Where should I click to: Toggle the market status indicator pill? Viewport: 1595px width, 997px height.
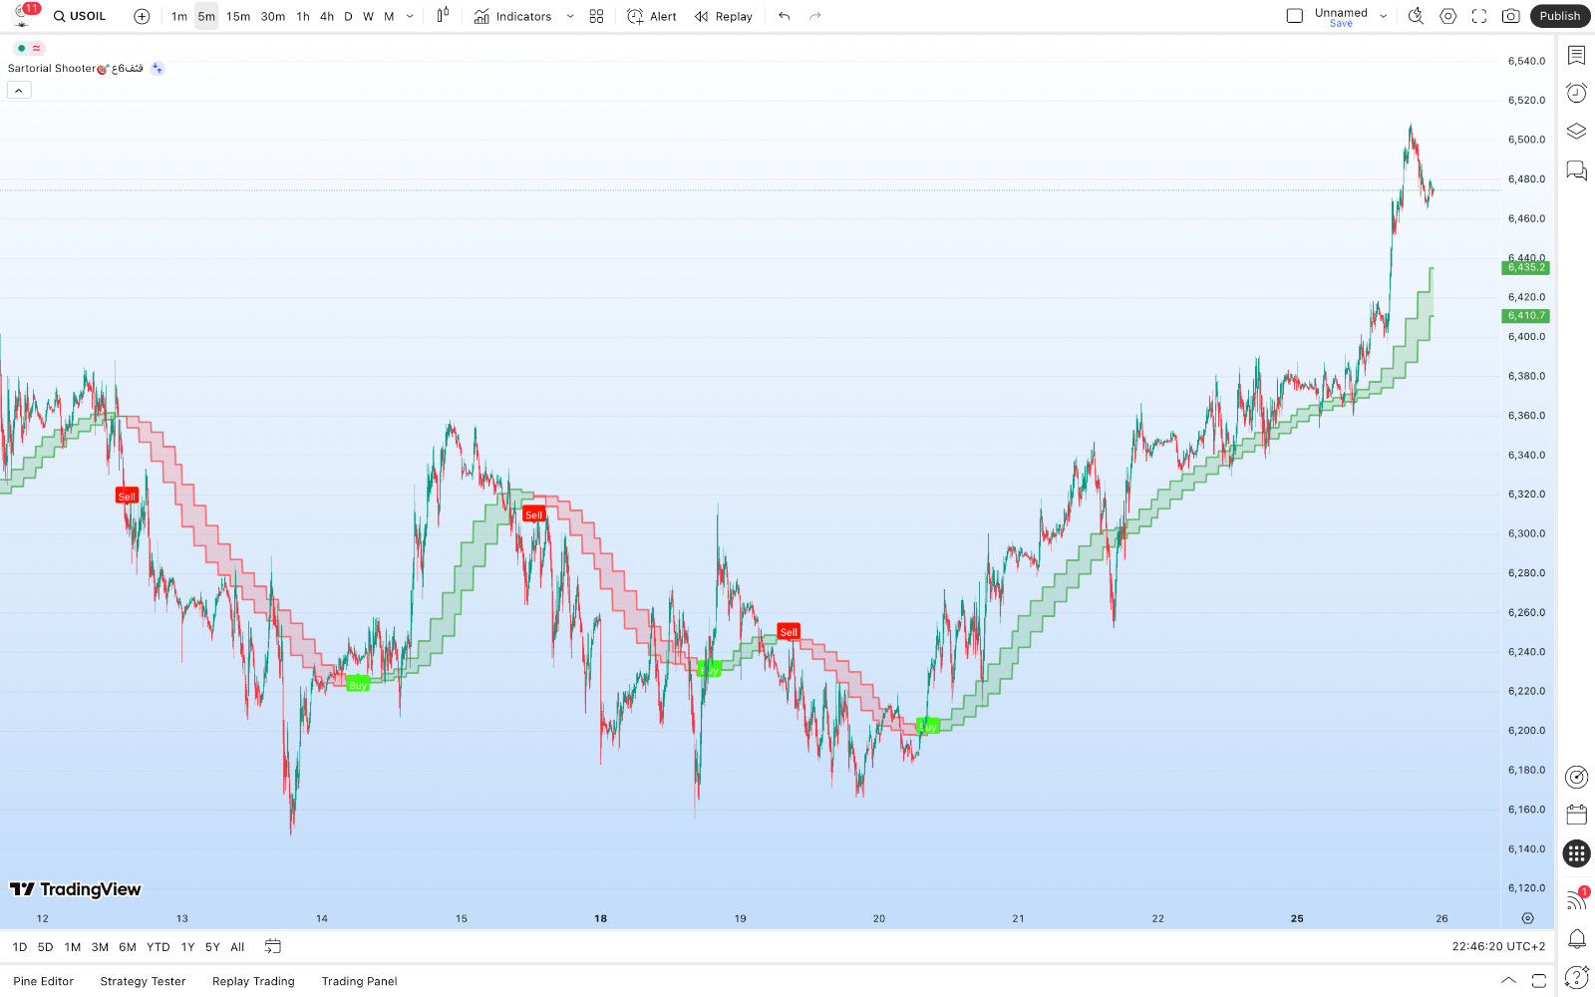click(x=29, y=48)
